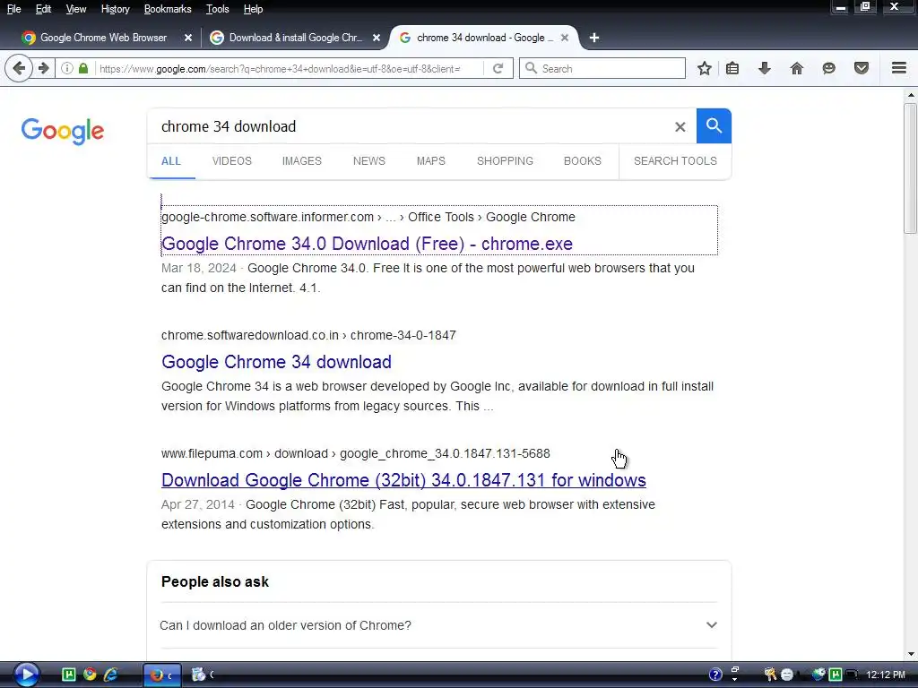Switch to Google Chrome Web Browser tab
This screenshot has width=918, height=688.
pos(103,38)
